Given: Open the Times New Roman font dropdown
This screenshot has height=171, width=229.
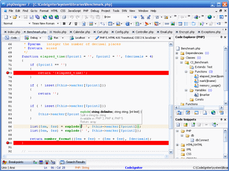Looking at the screenshot, I should coord(58,24).
